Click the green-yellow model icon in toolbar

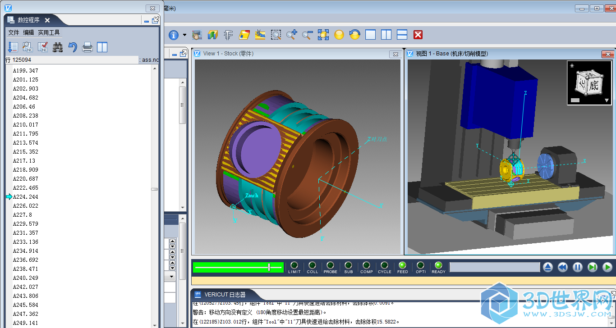pyautogui.click(x=213, y=35)
